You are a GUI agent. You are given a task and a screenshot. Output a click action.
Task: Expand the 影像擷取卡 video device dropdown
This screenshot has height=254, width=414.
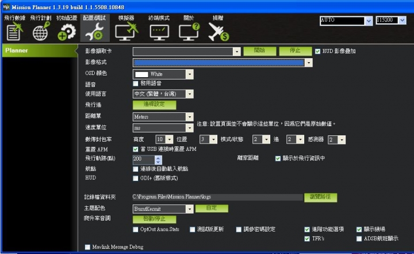(237, 52)
